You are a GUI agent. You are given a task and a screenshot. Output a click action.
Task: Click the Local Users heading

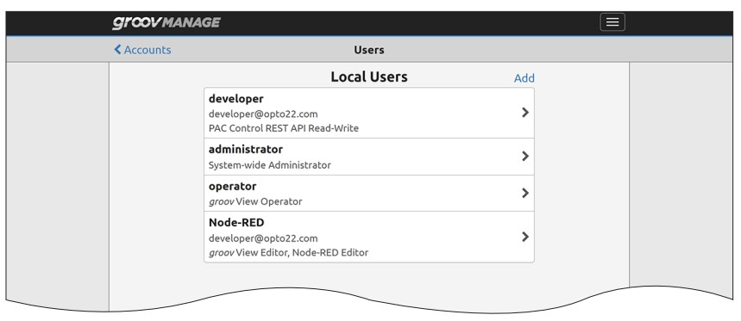point(369,77)
